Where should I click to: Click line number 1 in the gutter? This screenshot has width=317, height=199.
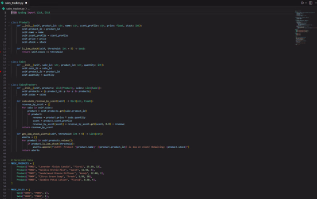coord(5,13)
